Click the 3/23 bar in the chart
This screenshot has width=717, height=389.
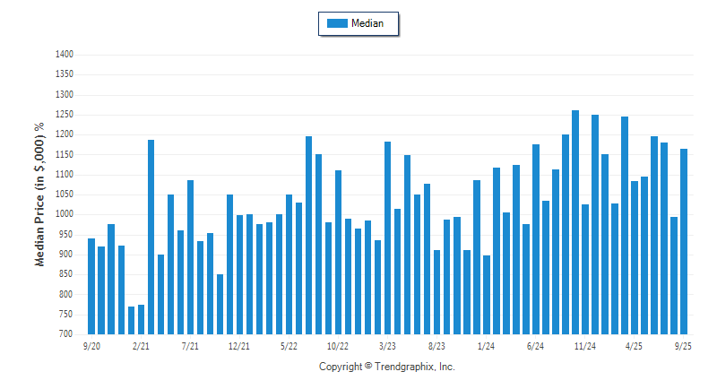tap(387, 238)
